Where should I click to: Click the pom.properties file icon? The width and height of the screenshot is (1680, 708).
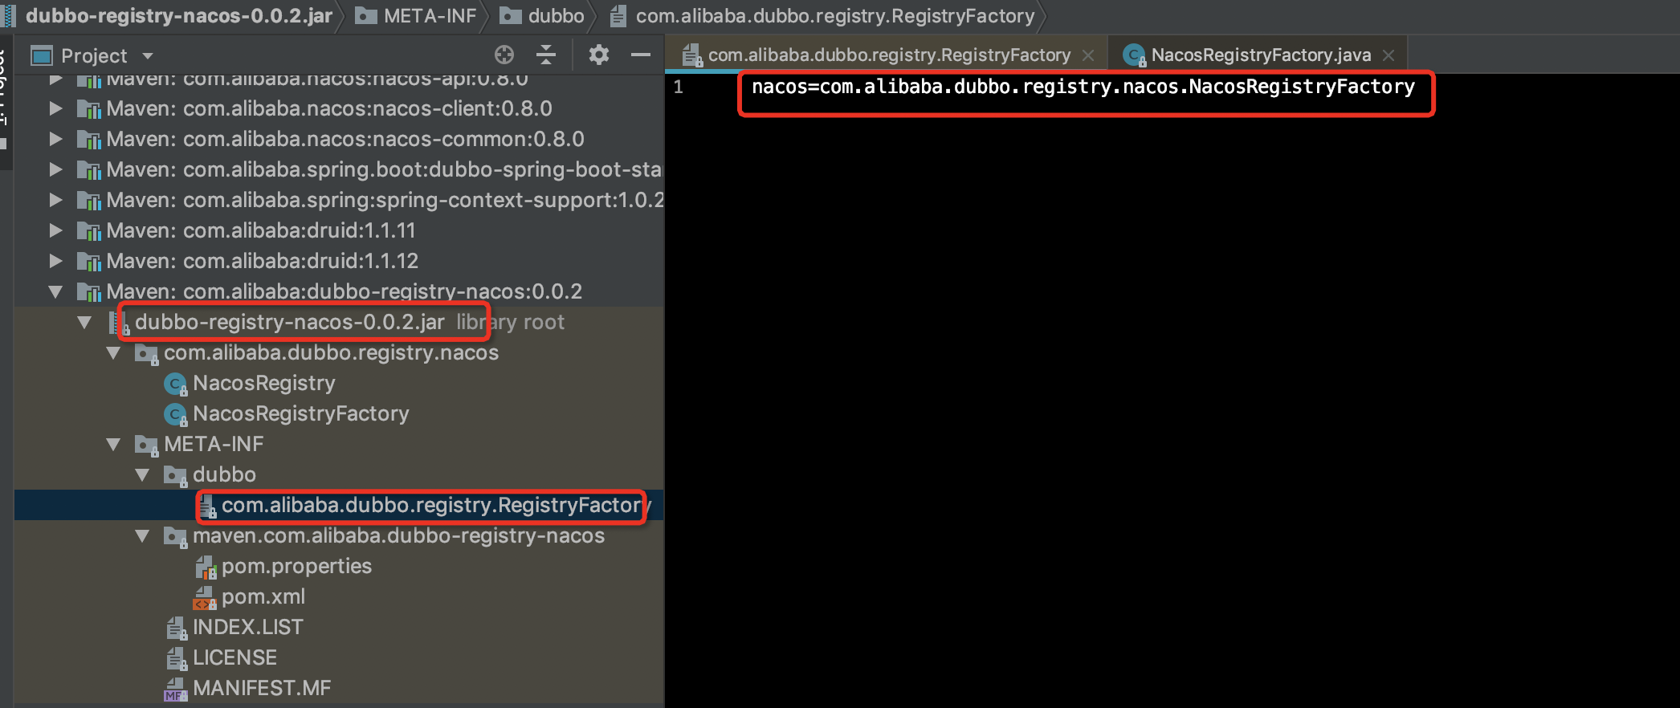click(x=206, y=567)
